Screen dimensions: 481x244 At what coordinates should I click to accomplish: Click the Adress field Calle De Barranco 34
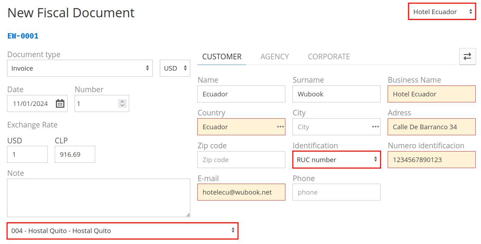tap(431, 127)
